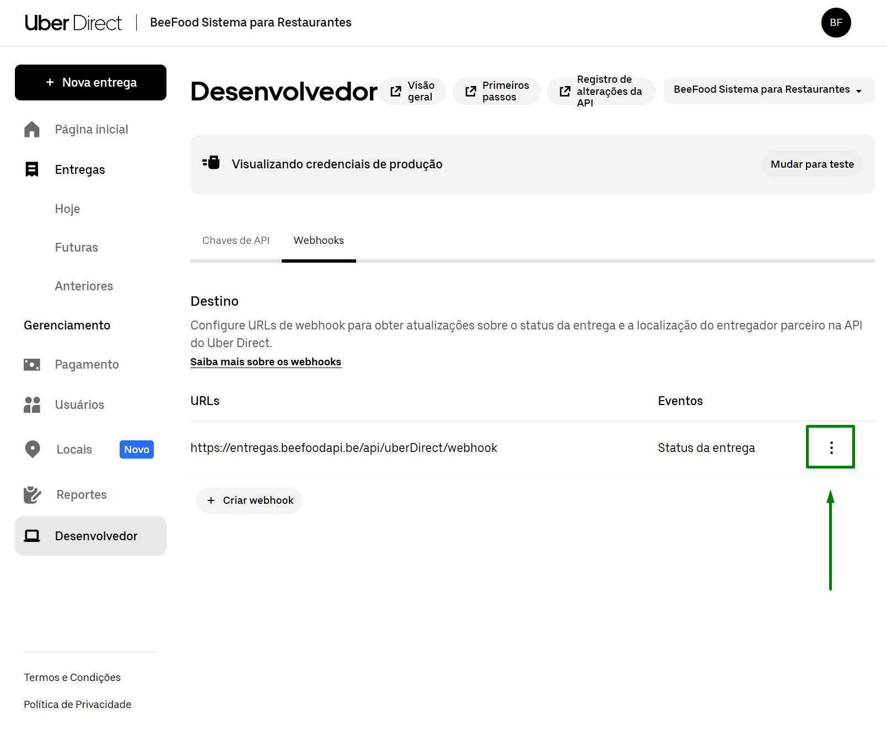
Task: Open Política de Privacidade link
Action: (x=77, y=704)
